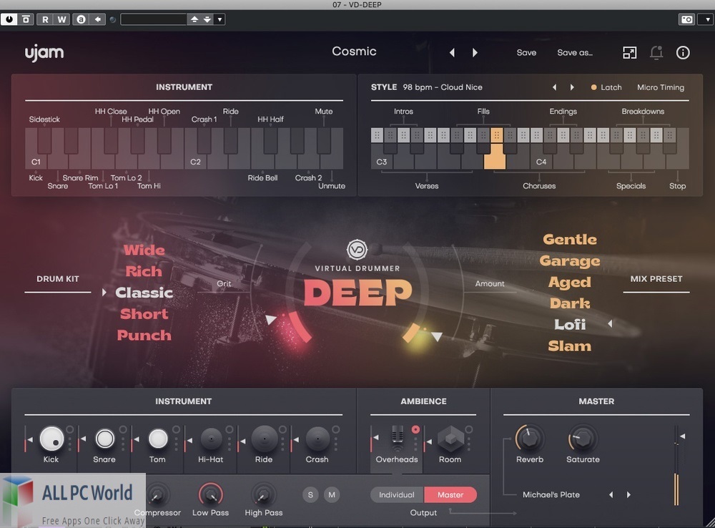This screenshot has height=528, width=715.
Task: Click the resize window icon
Action: [x=629, y=52]
